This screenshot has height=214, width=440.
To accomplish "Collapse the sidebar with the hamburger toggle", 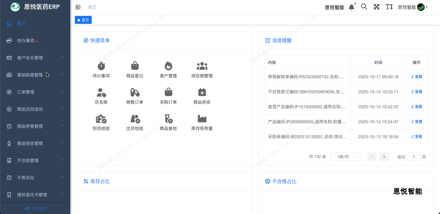I will tap(78, 7).
